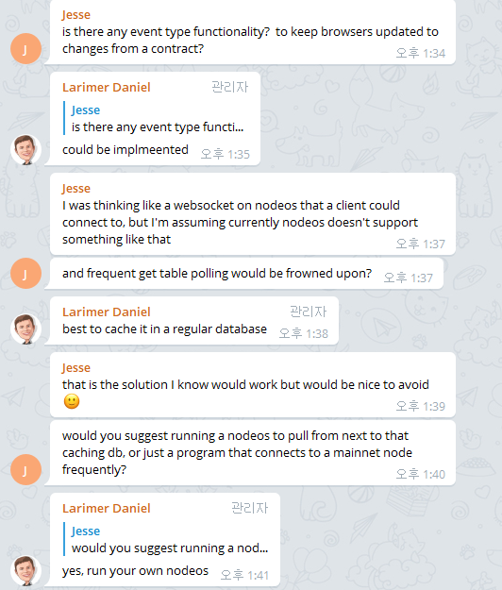The height and width of the screenshot is (590, 502).
Task: Click the 관리자 admin badge on 'best to cache it' message
Action: pyautogui.click(x=309, y=312)
